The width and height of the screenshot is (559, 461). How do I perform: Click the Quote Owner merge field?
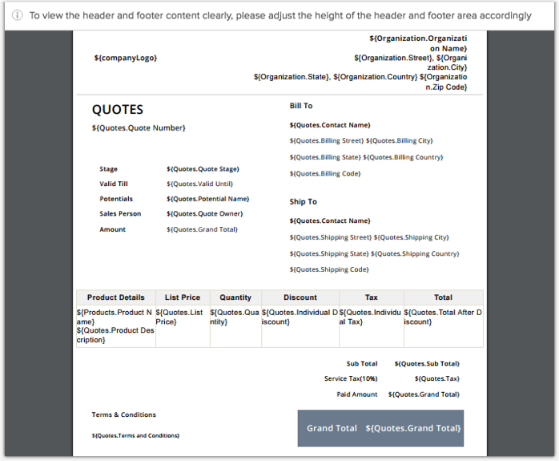coord(204,214)
